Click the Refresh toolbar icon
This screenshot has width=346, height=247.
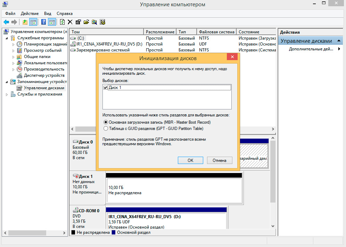pyautogui.click(x=63, y=22)
